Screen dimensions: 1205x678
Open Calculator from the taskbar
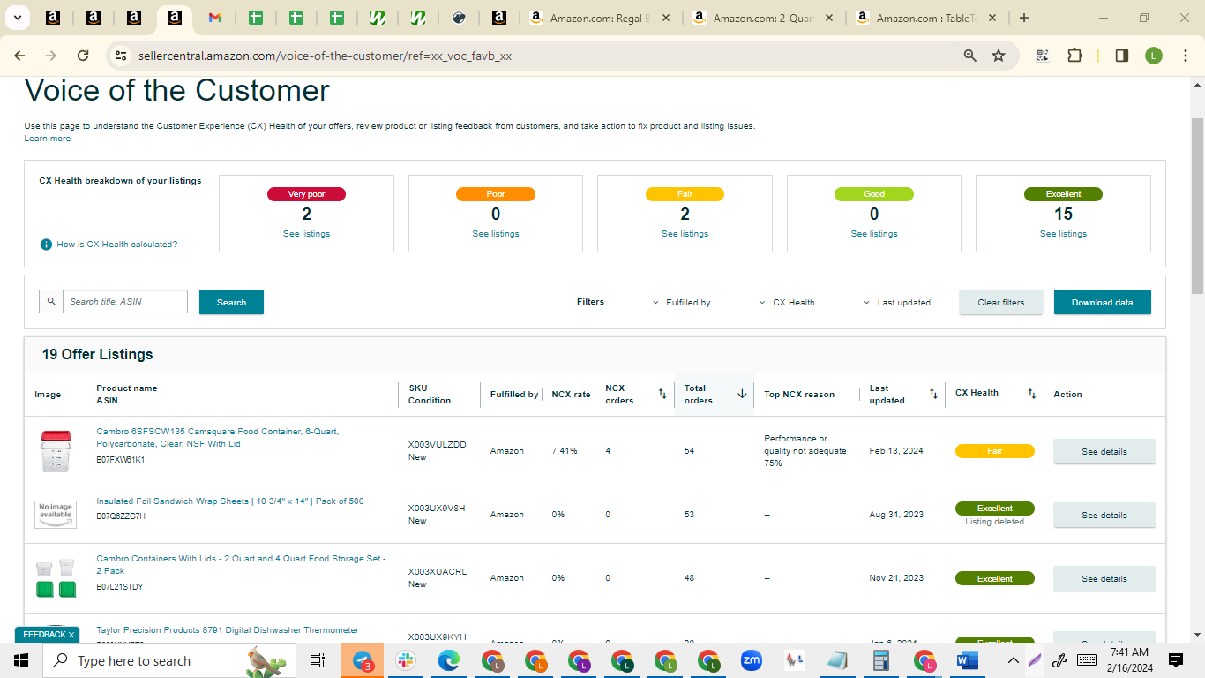pyautogui.click(x=880, y=660)
